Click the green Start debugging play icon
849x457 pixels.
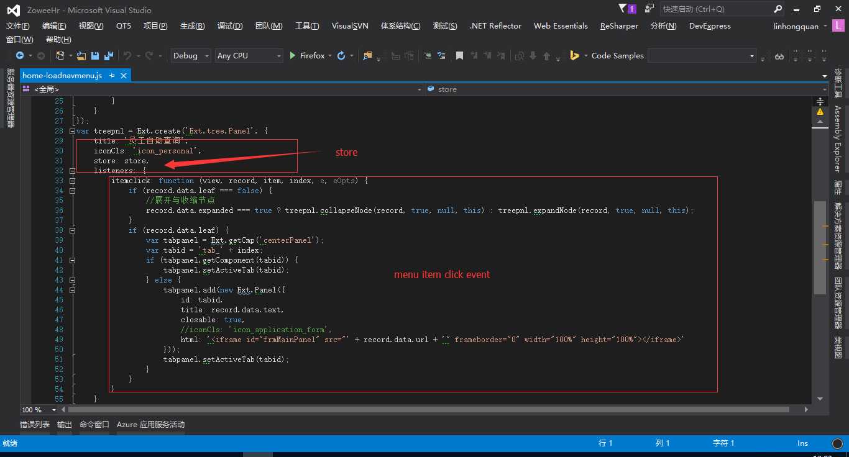coord(293,56)
